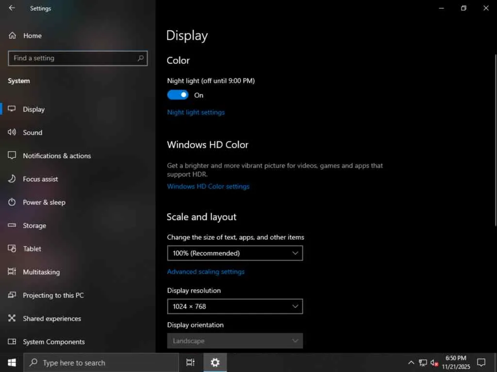Click the magnifier icon in Find a setting
497x372 pixels.
tap(140, 58)
